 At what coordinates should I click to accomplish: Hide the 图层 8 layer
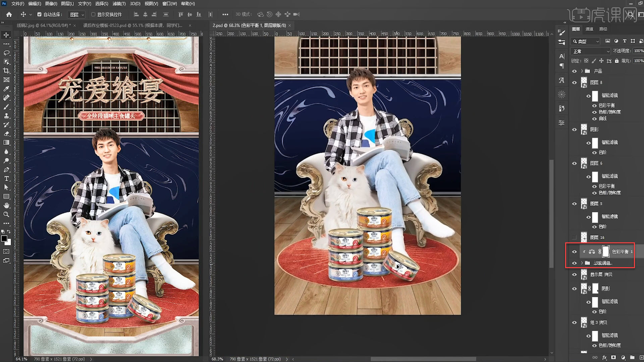pos(574,82)
